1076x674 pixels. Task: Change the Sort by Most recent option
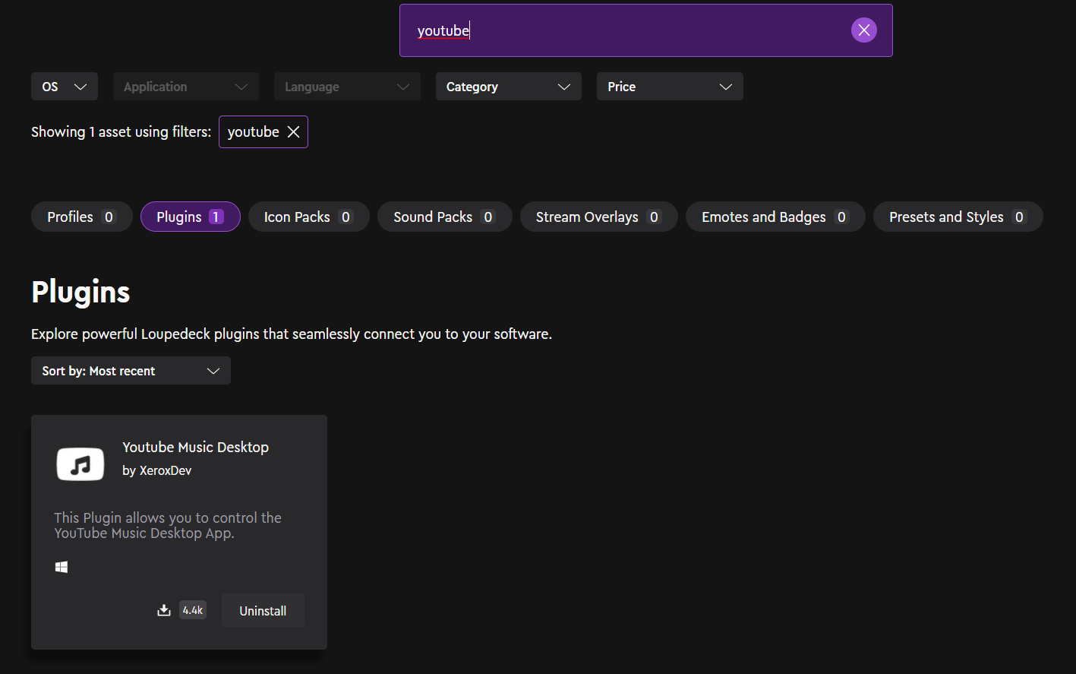pos(131,371)
